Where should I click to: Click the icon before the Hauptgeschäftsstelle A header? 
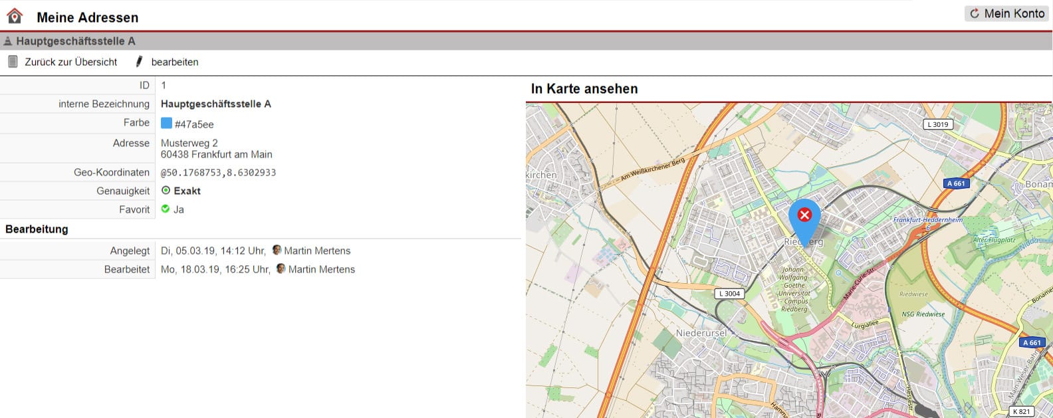(8, 41)
